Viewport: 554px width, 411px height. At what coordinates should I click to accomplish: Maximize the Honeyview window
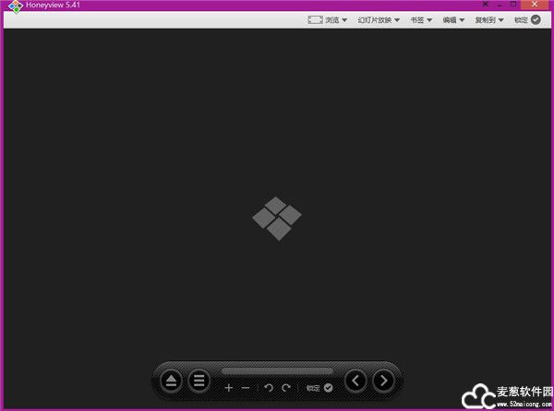(x=513, y=5)
